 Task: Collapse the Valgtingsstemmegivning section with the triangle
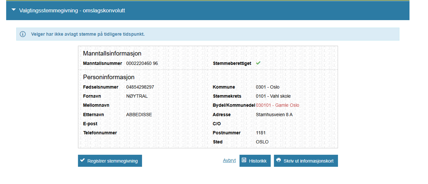[13, 10]
